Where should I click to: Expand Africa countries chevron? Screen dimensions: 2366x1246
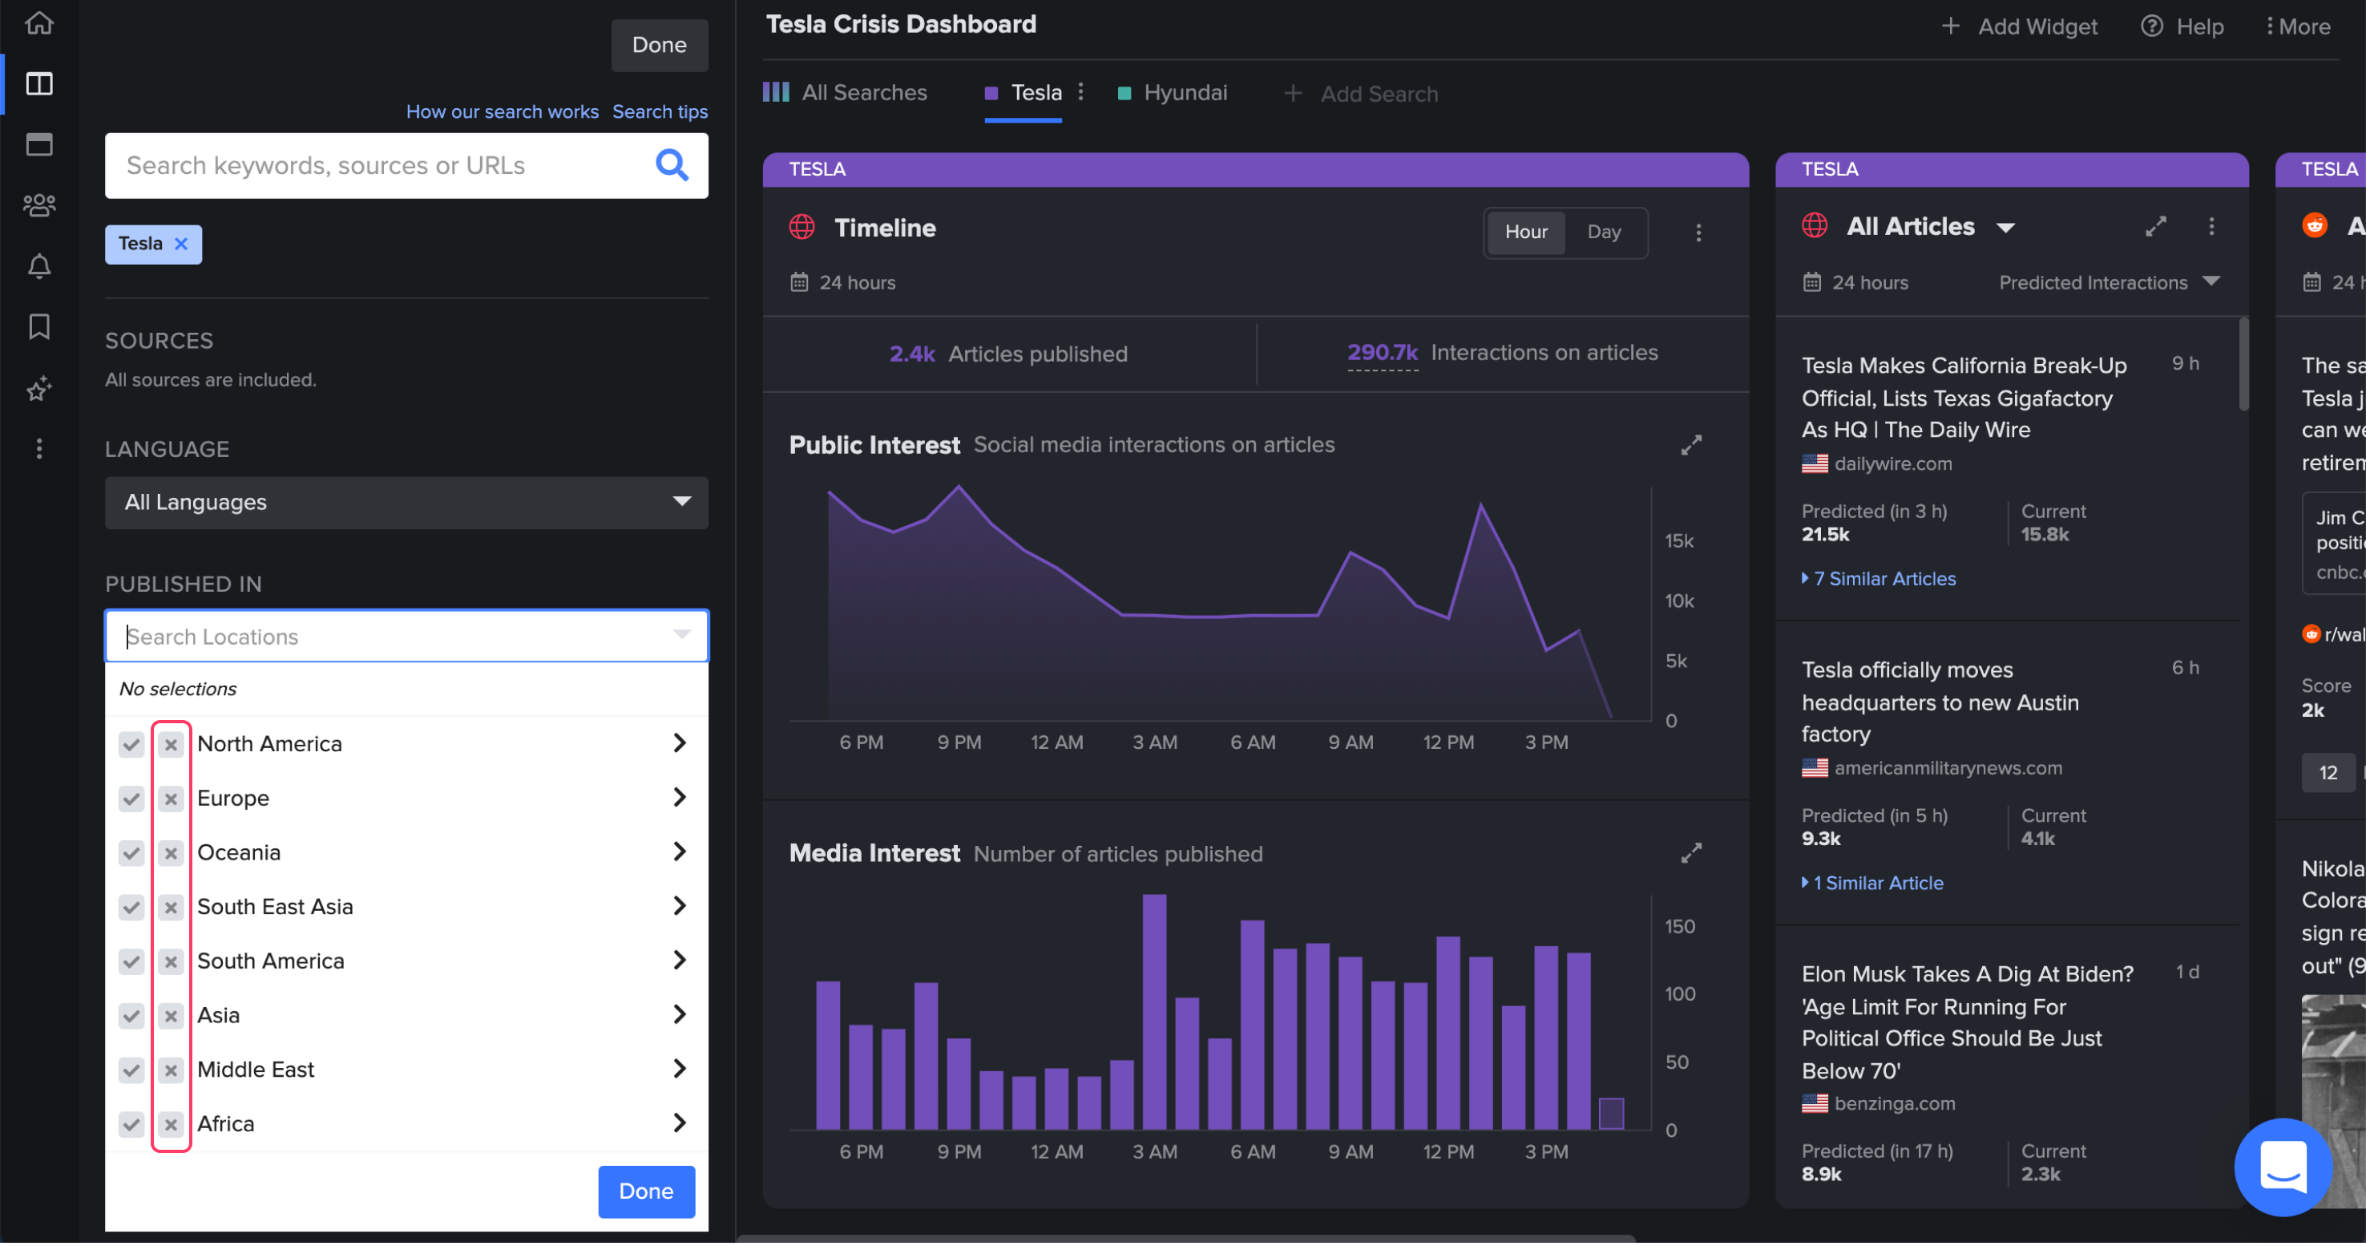click(680, 1123)
